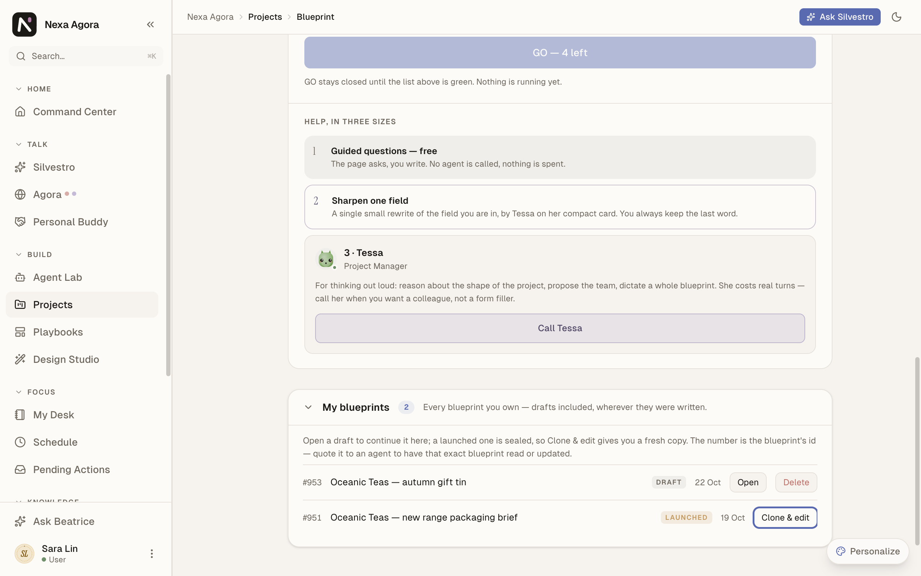Click the search magnifier icon
Viewport: 921px width, 576px height.
coord(21,56)
